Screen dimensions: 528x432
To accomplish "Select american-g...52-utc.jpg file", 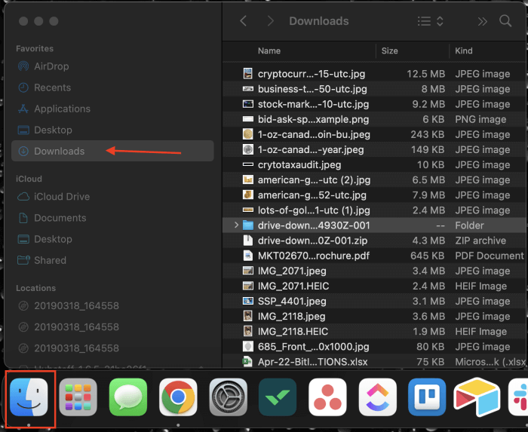I will [374, 195].
